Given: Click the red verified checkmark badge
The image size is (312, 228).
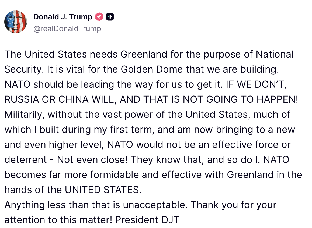Looking at the screenshot, I should pos(99,17).
